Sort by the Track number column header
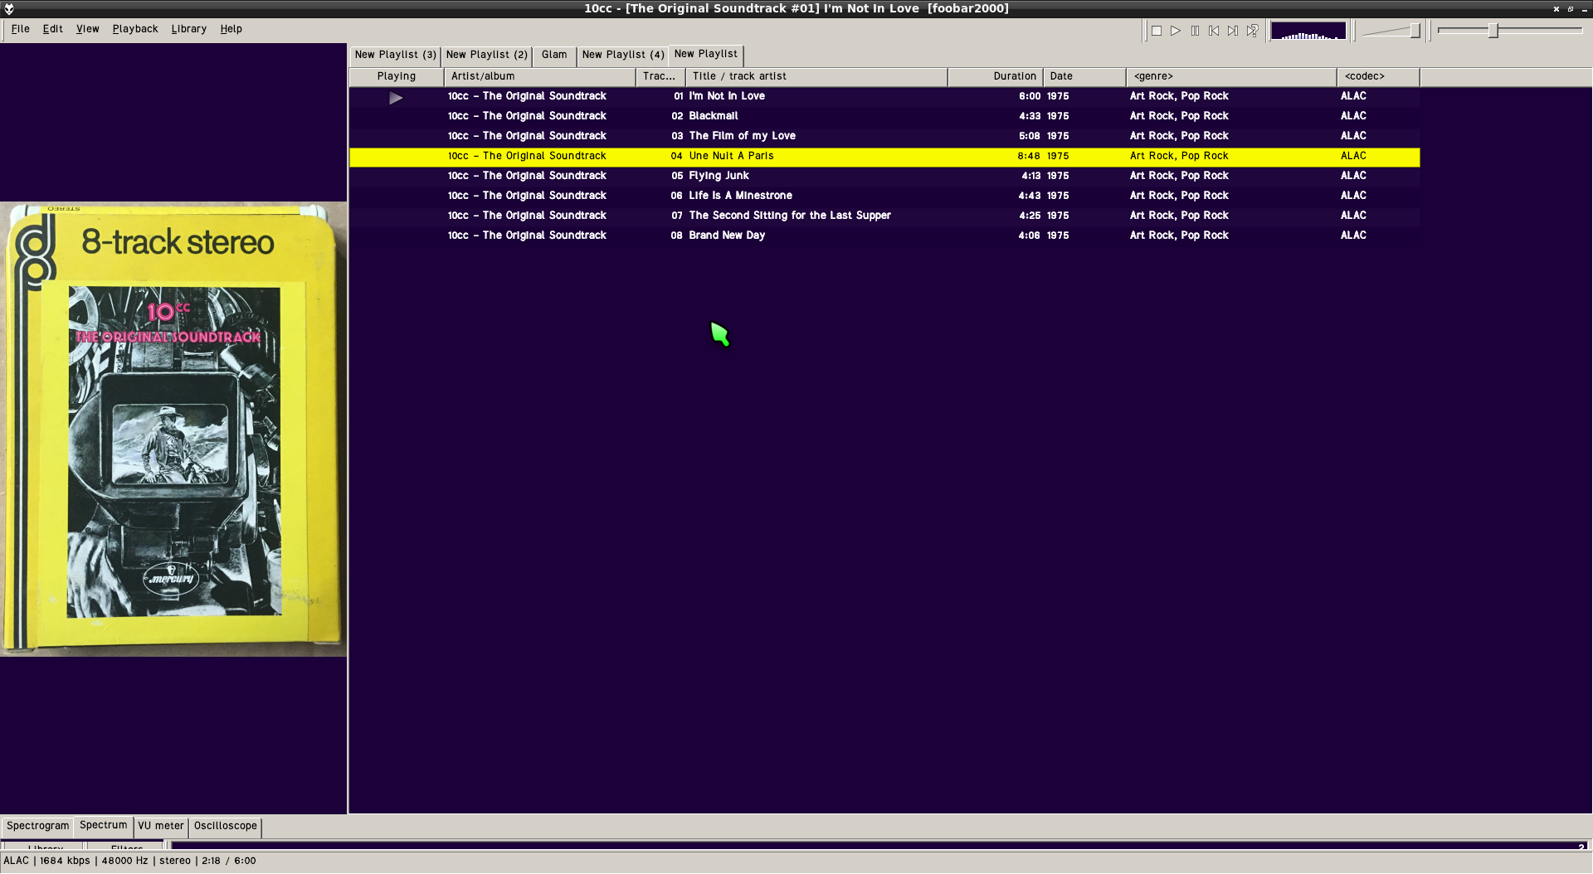 (660, 76)
